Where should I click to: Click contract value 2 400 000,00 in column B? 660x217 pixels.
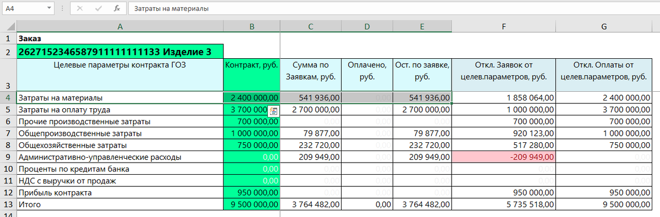coord(251,97)
